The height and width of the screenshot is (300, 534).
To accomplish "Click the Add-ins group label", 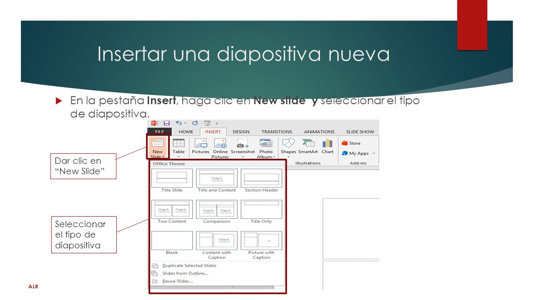I will [358, 163].
